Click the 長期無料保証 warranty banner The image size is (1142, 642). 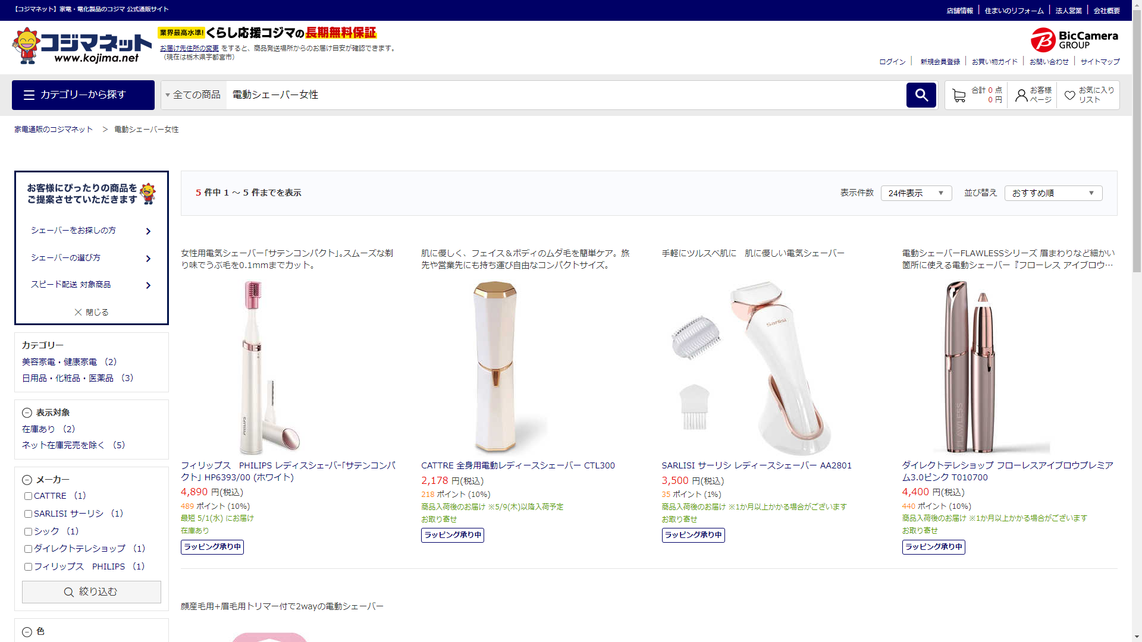tap(267, 33)
